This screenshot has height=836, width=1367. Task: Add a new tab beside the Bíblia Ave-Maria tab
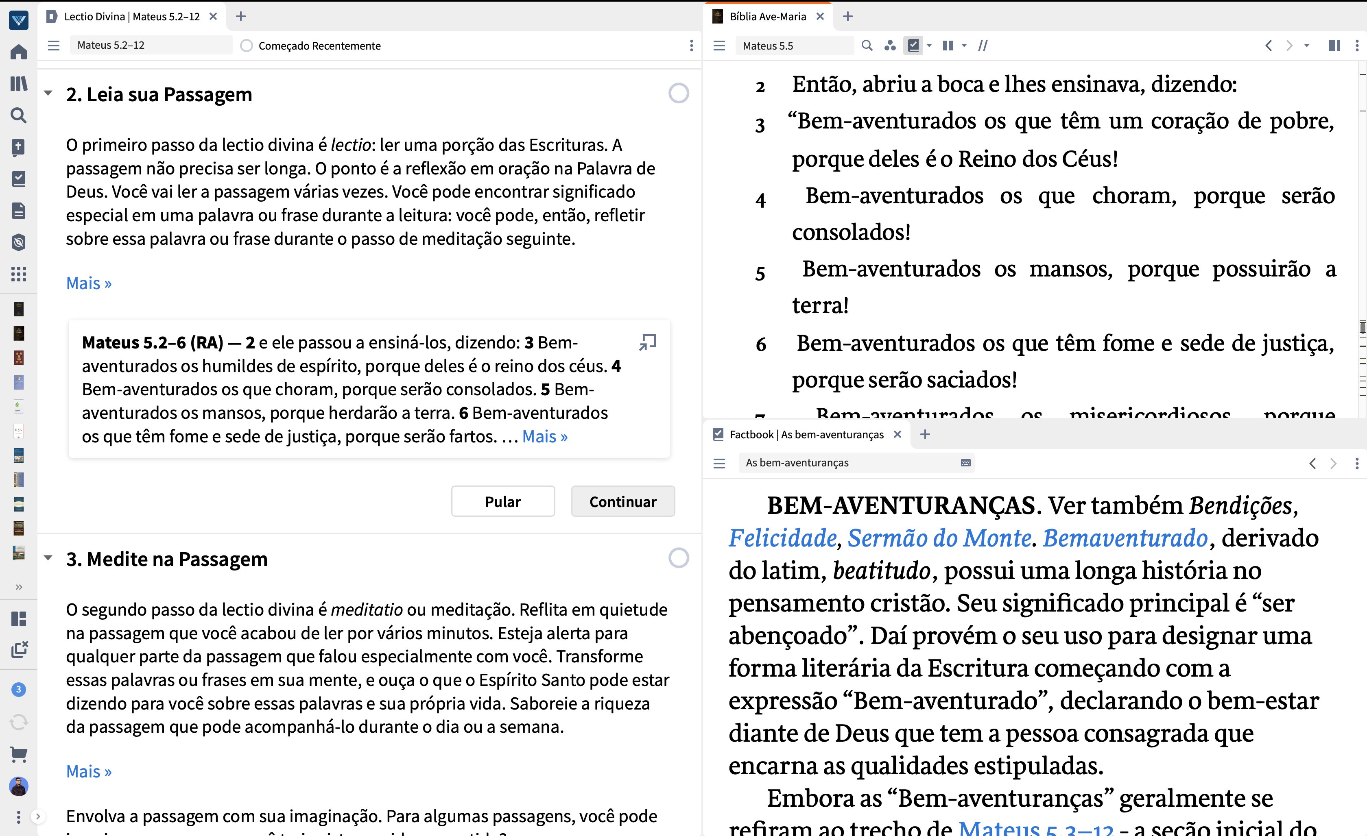click(x=847, y=17)
